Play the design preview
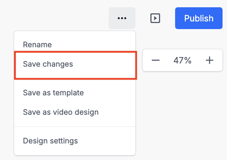 click(155, 18)
